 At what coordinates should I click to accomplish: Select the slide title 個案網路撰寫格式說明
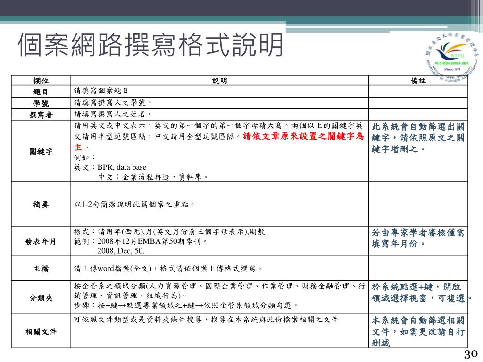pyautogui.click(x=150, y=45)
